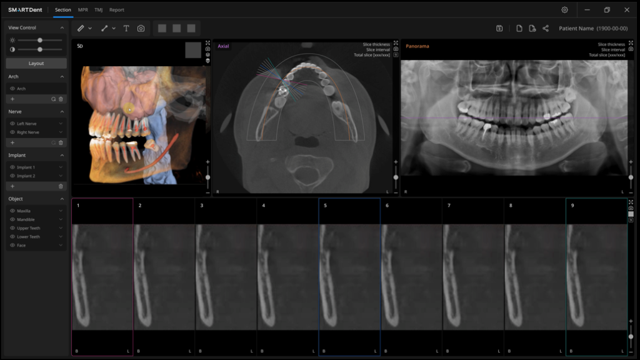Select the measurement ruler tool
Screen dimensions: 640x360
click(x=81, y=28)
